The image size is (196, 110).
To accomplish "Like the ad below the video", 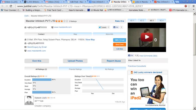I will pos(131,55).
